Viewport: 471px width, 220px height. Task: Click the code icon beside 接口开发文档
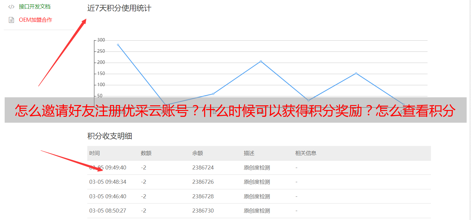(11, 7)
